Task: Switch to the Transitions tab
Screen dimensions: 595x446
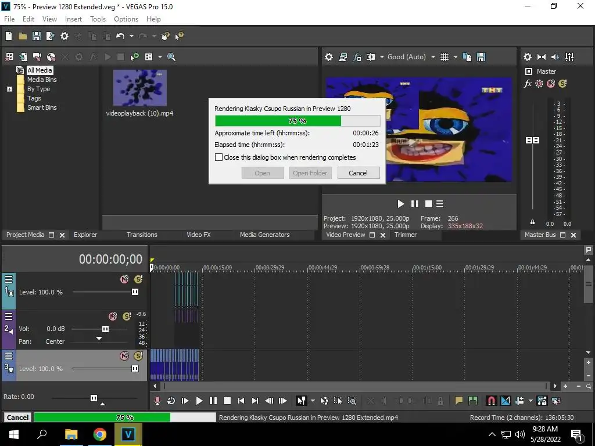Action: (x=142, y=235)
